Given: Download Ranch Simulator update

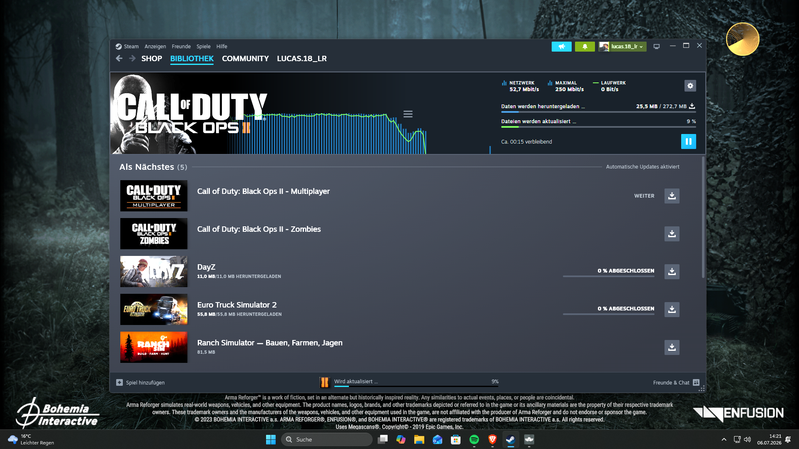Looking at the screenshot, I should click(672, 347).
